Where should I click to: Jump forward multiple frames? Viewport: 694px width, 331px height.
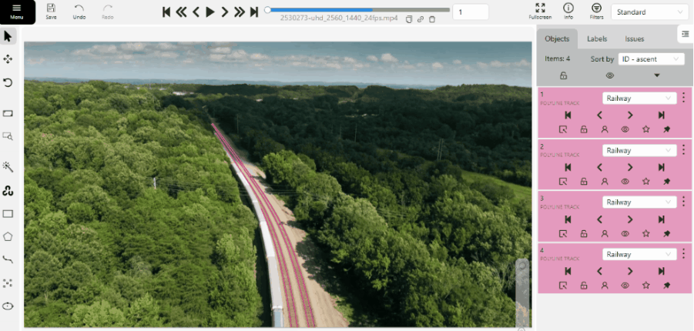(240, 12)
